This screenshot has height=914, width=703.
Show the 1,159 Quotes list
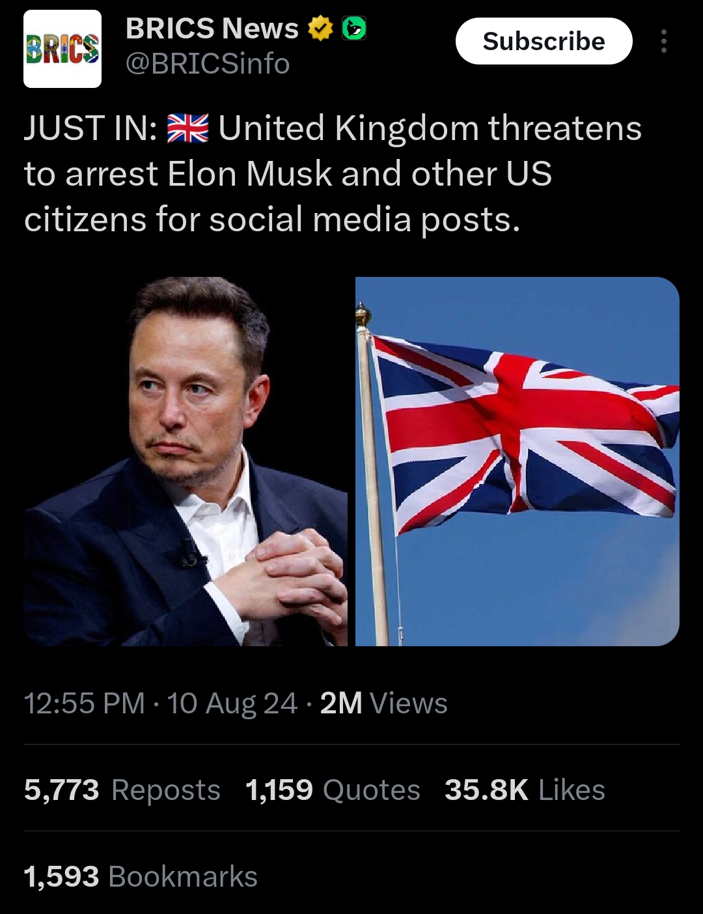(x=333, y=790)
